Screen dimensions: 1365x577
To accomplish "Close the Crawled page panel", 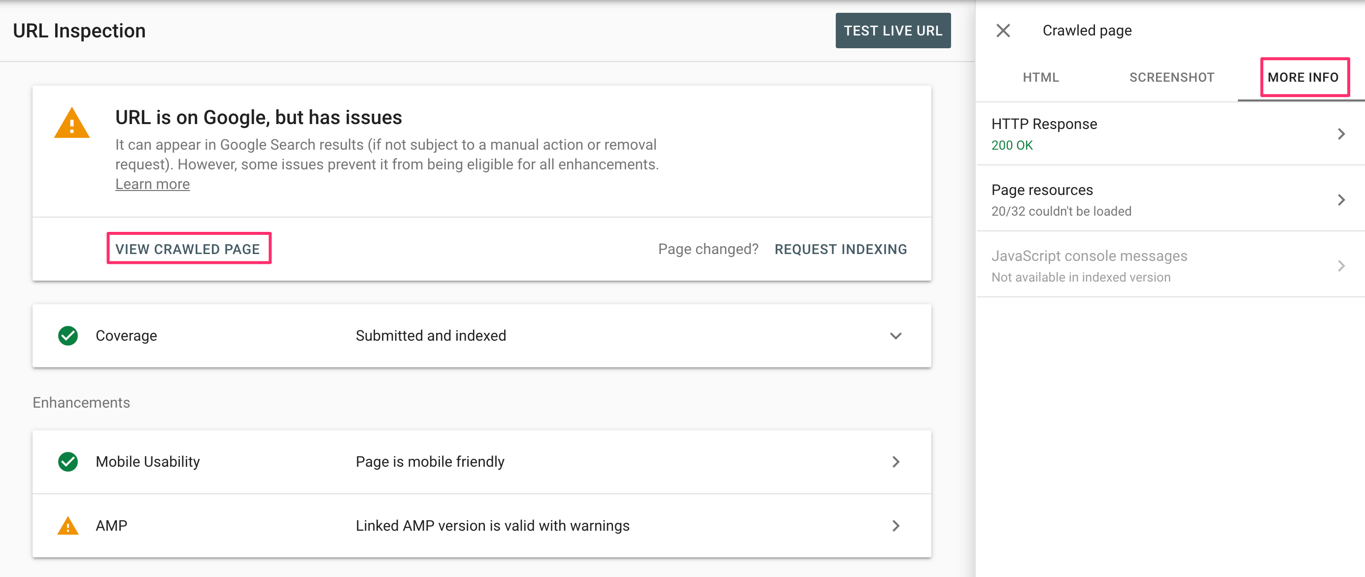I will (1002, 31).
